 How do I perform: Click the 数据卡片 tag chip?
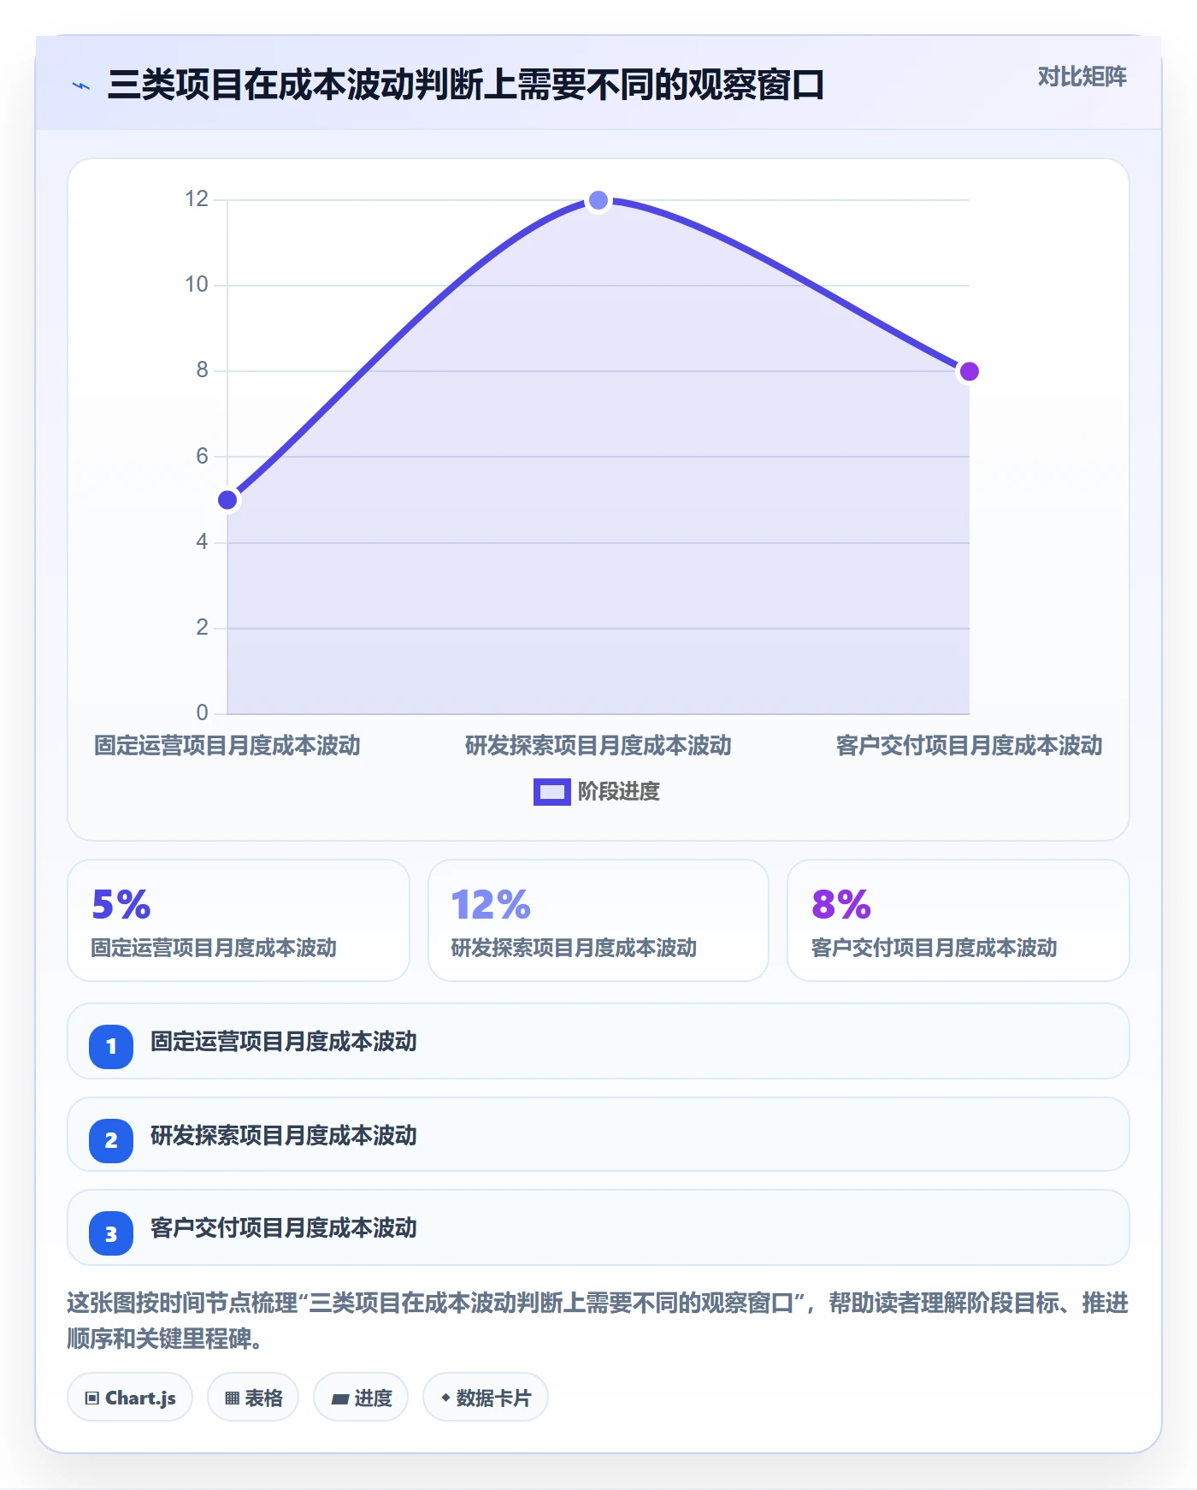tap(486, 1398)
